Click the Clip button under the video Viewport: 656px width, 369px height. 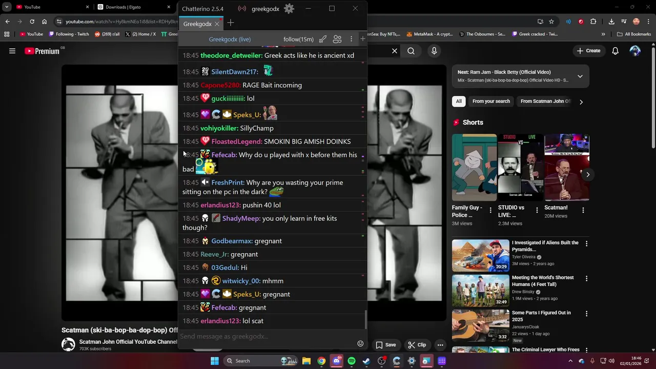coord(417,345)
